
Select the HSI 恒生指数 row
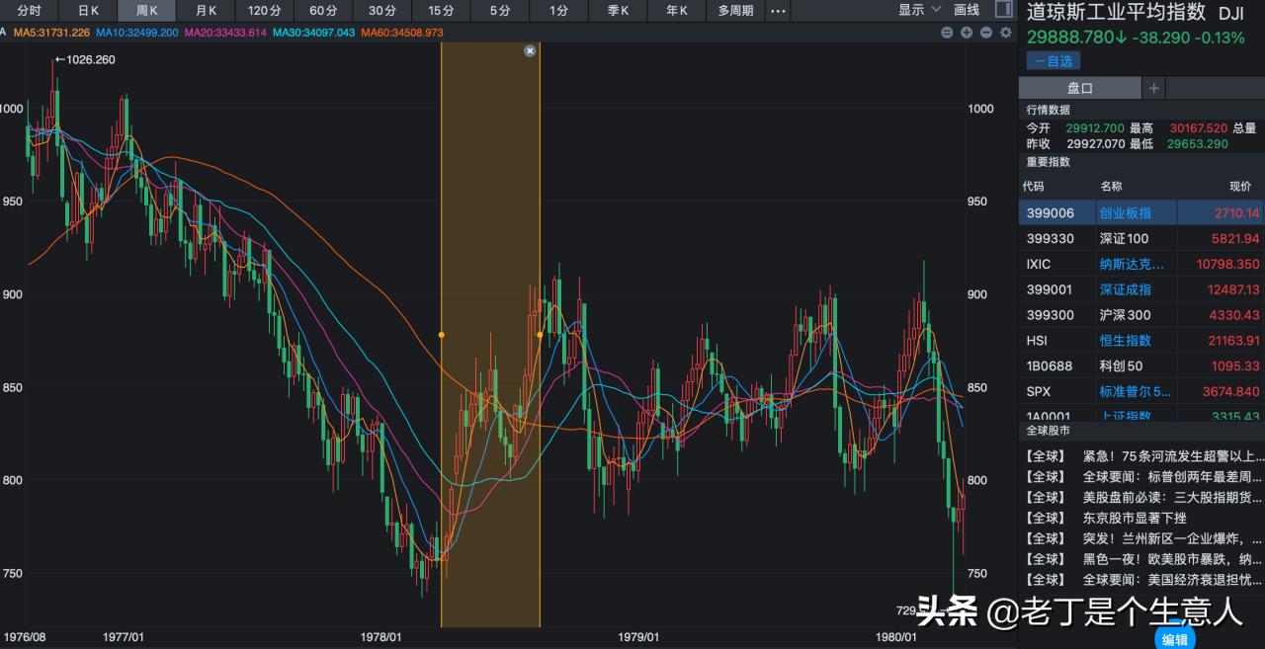[x=1141, y=341]
